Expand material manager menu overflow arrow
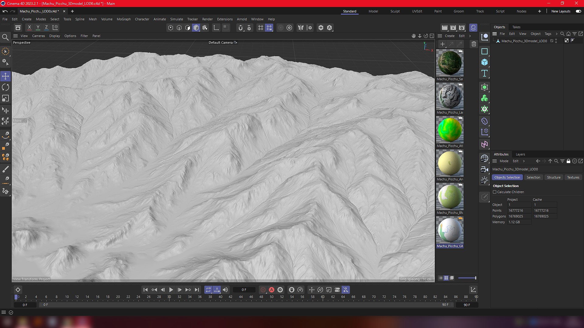The width and height of the screenshot is (584, 328). (x=470, y=36)
